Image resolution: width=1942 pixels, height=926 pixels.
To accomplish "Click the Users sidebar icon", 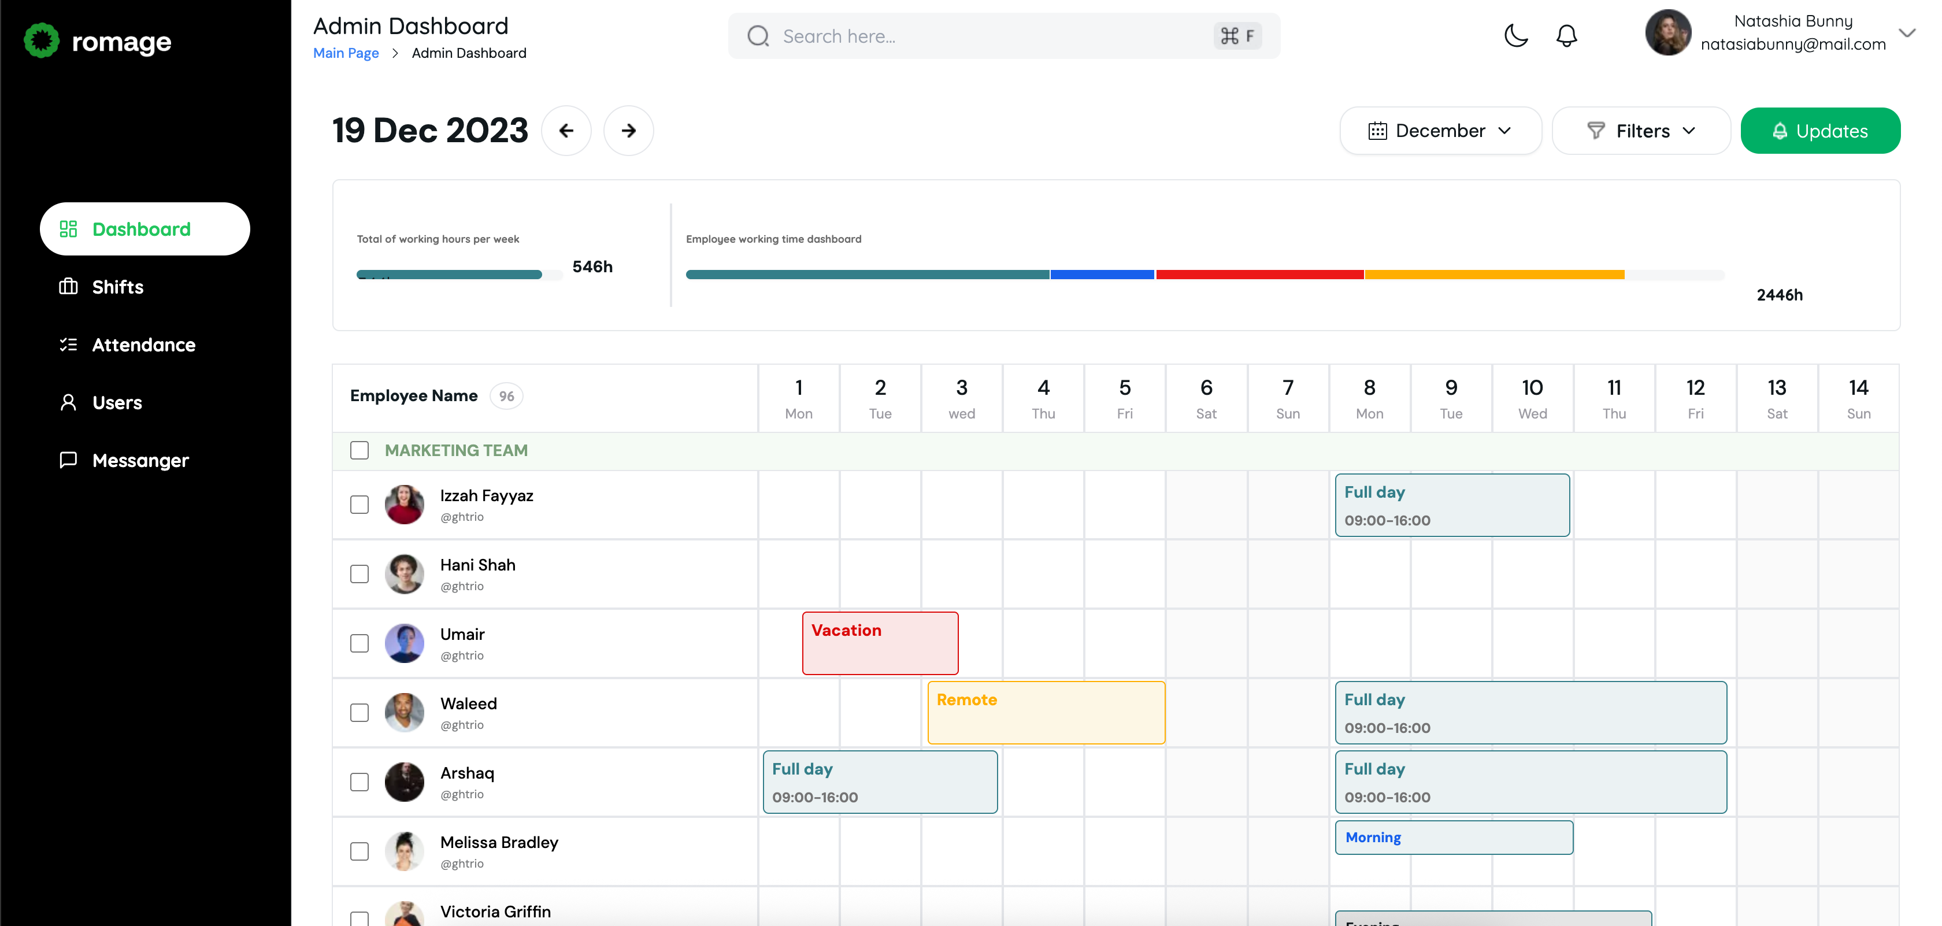I will [69, 402].
